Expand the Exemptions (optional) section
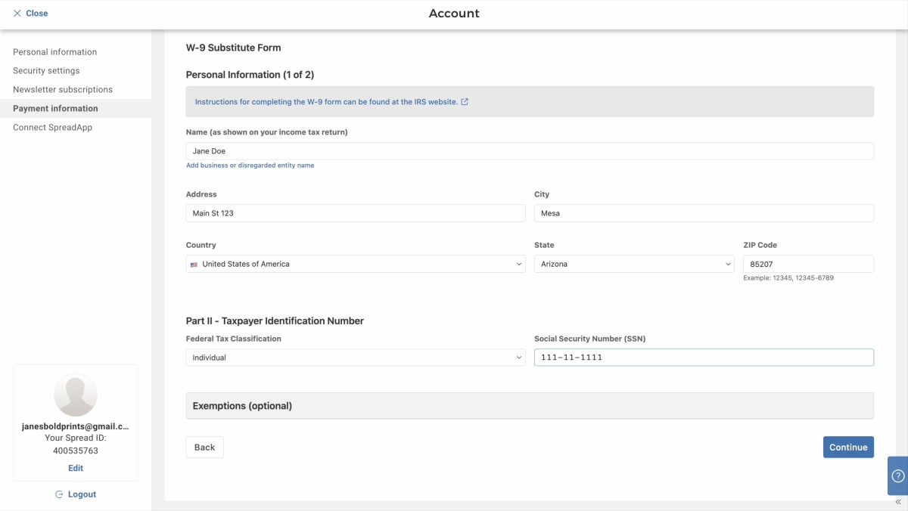 tap(530, 406)
